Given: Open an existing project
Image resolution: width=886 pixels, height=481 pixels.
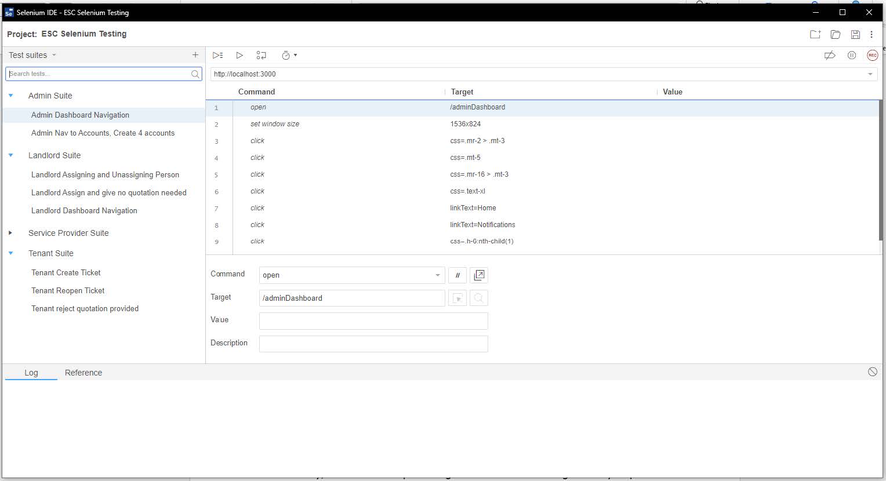Looking at the screenshot, I should tap(835, 34).
